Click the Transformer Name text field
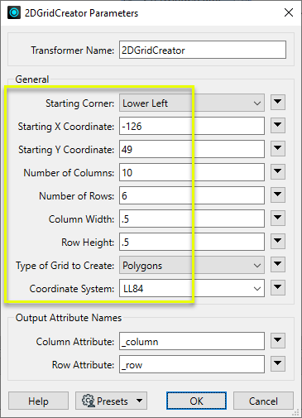 (x=203, y=50)
